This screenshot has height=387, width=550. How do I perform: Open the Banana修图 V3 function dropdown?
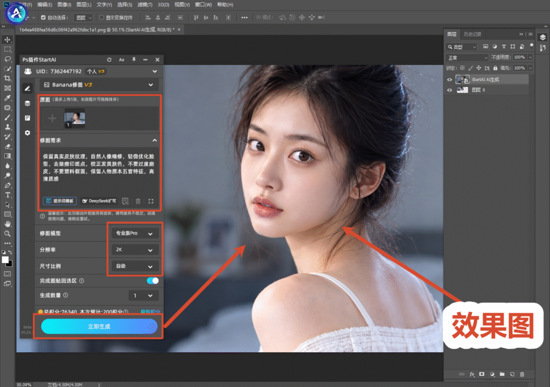point(99,85)
